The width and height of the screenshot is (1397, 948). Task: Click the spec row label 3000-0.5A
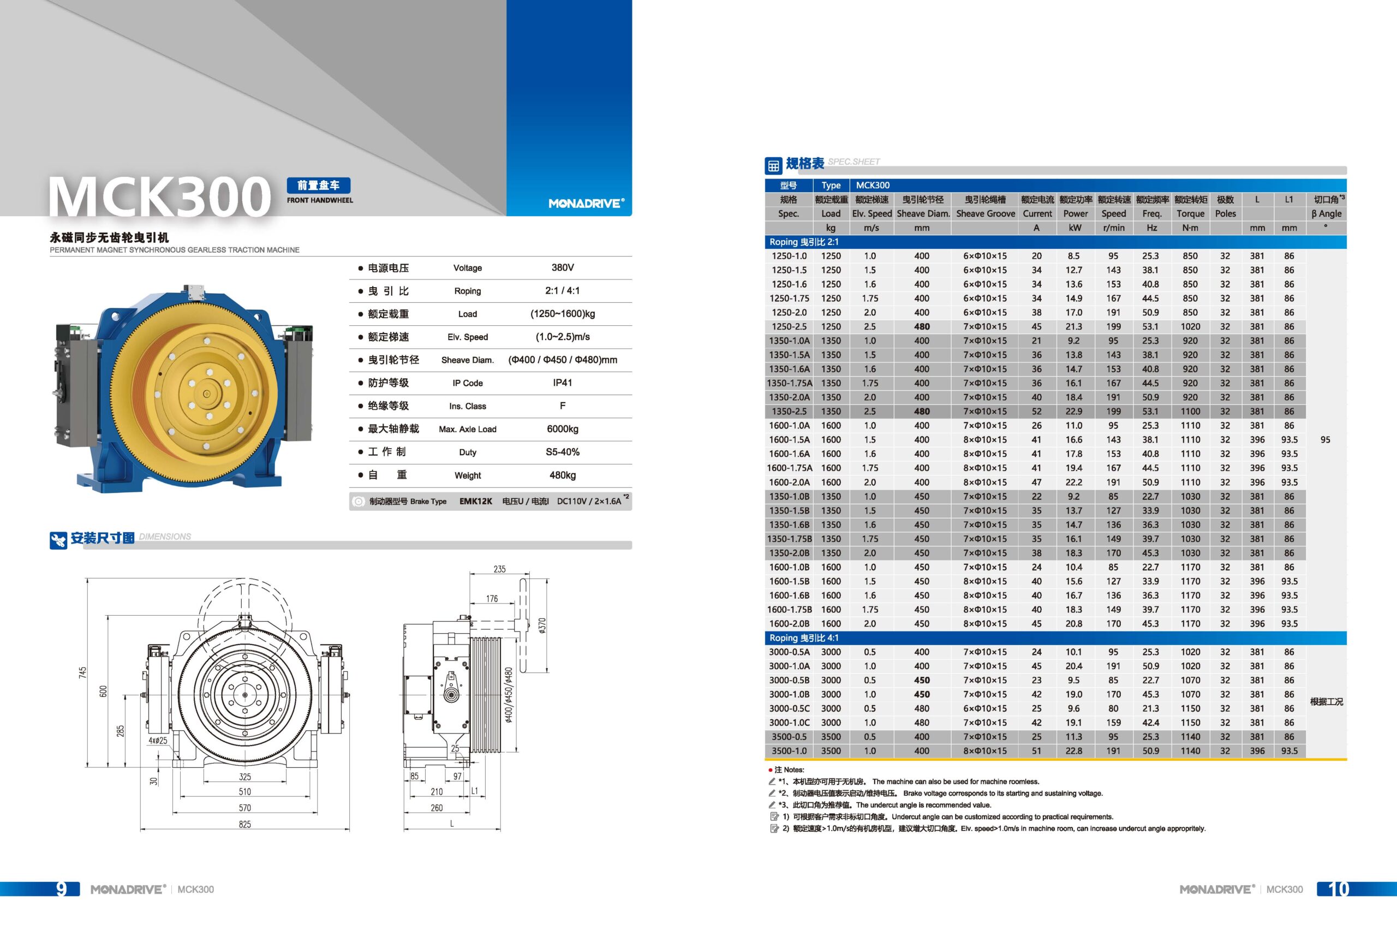(x=789, y=652)
